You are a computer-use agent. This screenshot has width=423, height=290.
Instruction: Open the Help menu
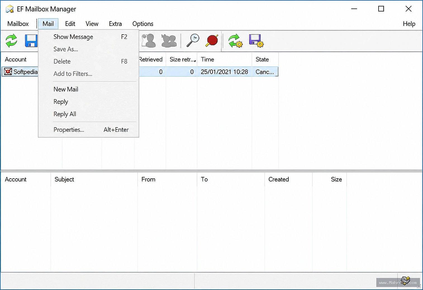(409, 24)
